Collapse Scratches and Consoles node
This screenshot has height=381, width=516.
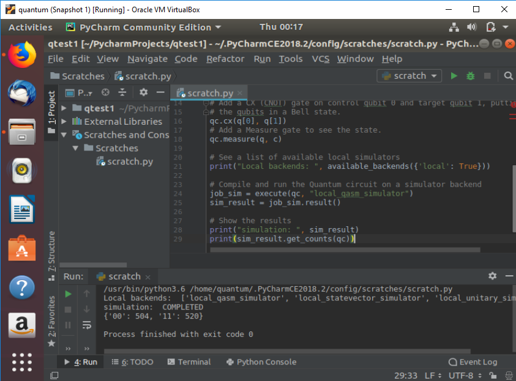tap(64, 135)
